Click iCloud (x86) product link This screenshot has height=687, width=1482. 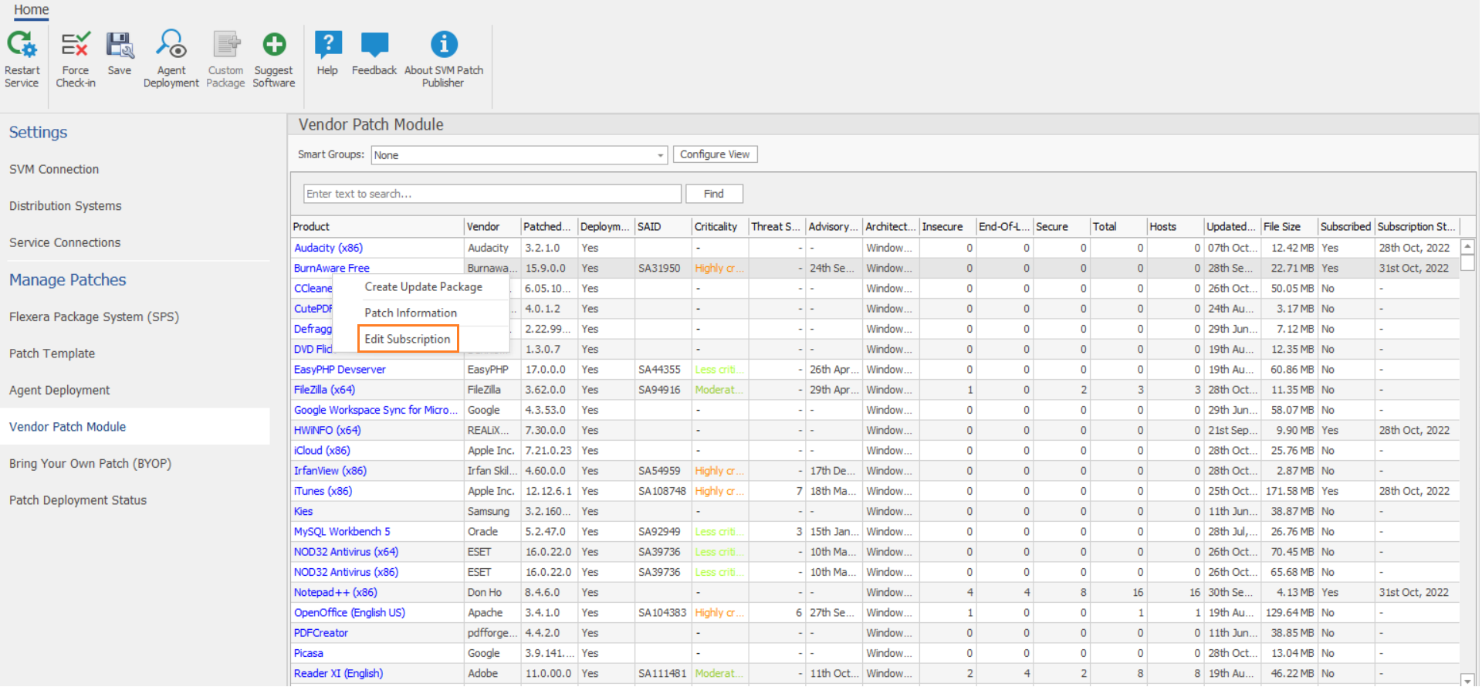322,451
